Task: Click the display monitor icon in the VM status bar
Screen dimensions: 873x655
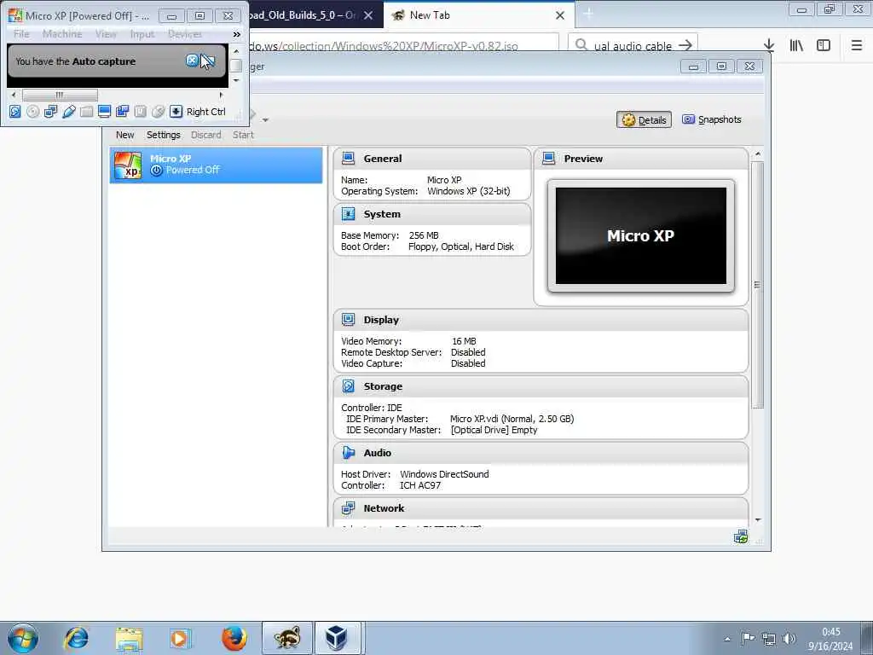Action: coord(104,112)
